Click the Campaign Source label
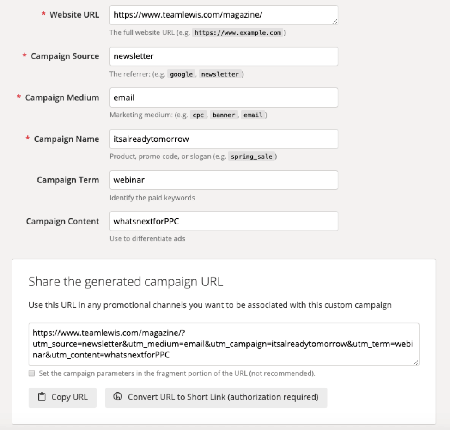The width and height of the screenshot is (450, 430). [x=65, y=56]
